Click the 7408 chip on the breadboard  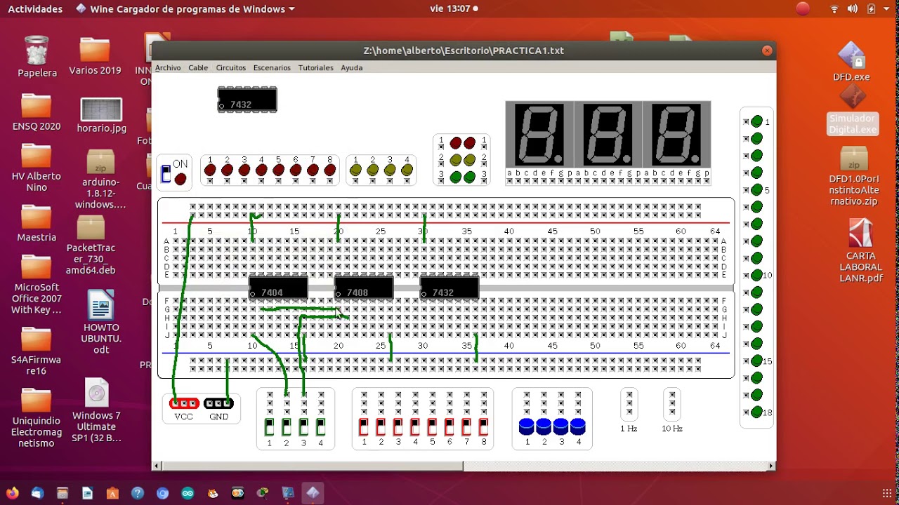tap(364, 288)
